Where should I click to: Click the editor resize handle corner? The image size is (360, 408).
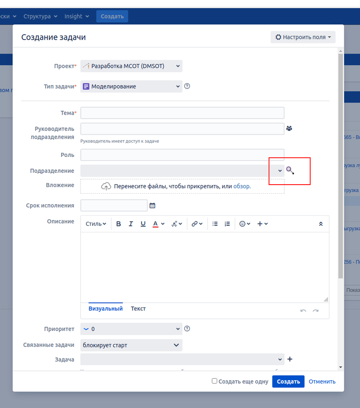tap(326, 299)
